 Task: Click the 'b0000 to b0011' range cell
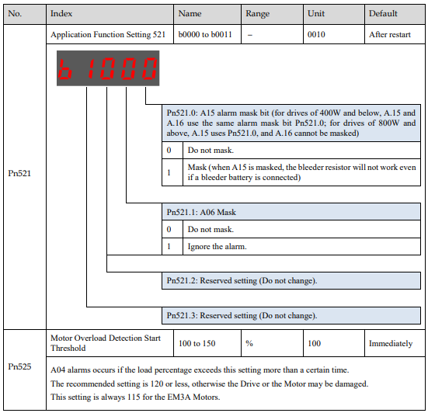[207, 34]
